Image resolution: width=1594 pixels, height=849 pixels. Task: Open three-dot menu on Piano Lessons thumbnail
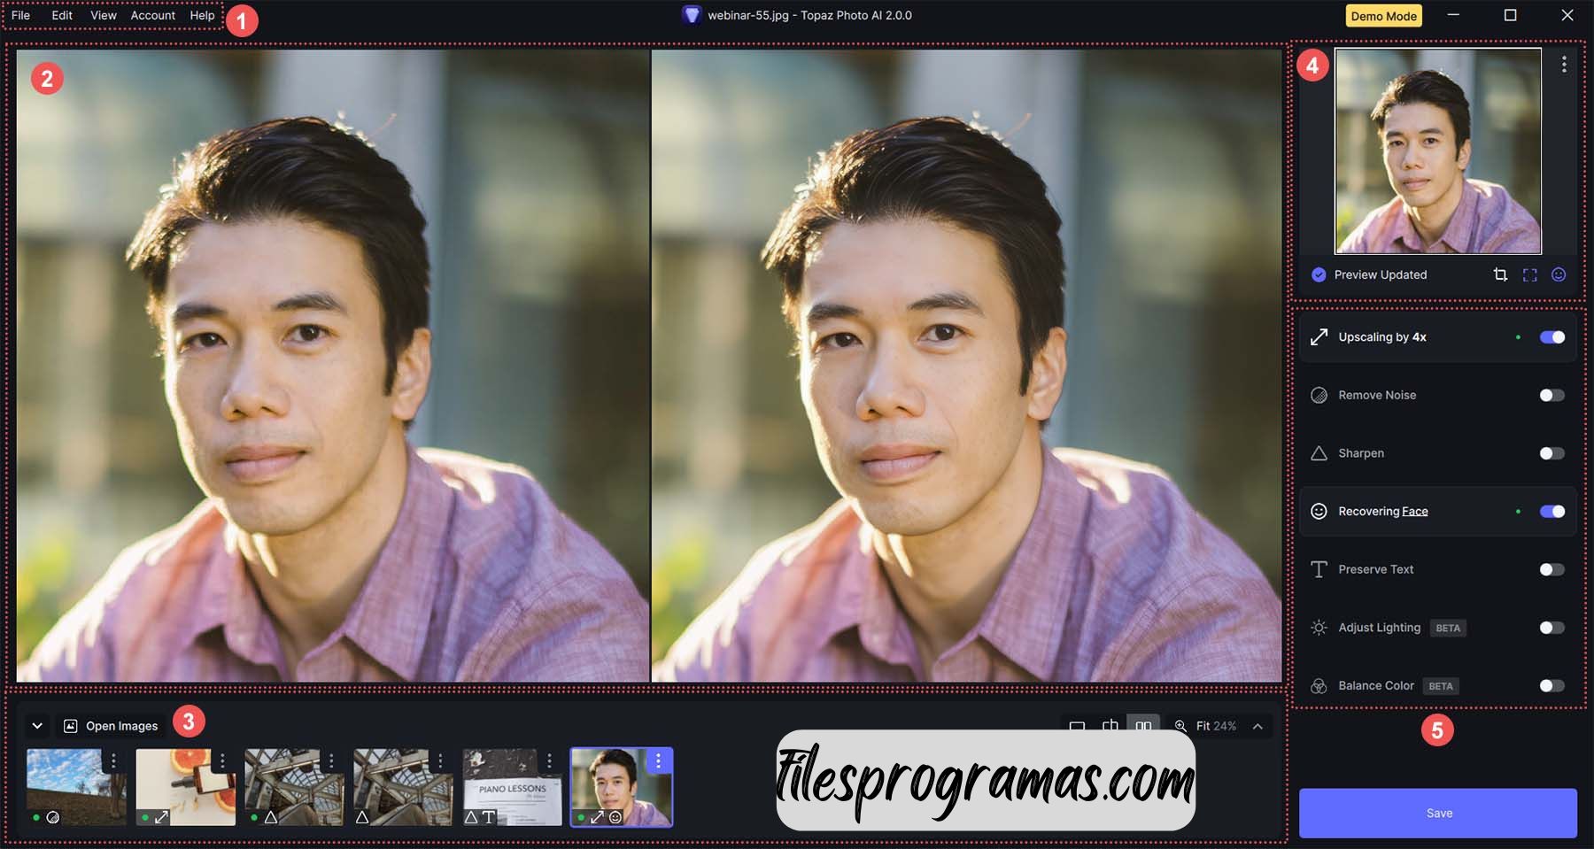click(x=549, y=760)
